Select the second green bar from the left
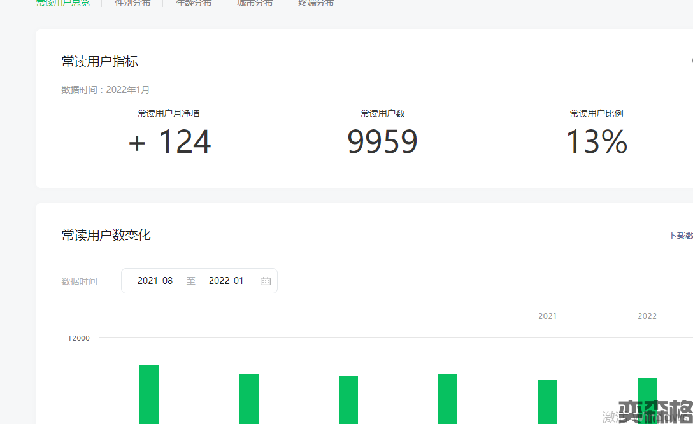Image resolution: width=693 pixels, height=424 pixels. coord(249,399)
